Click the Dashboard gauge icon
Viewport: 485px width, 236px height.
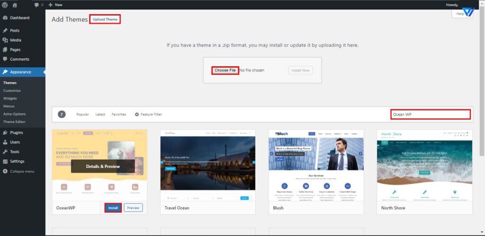tap(5, 18)
